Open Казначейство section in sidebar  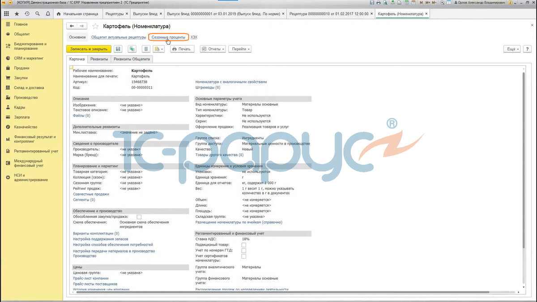click(25, 127)
